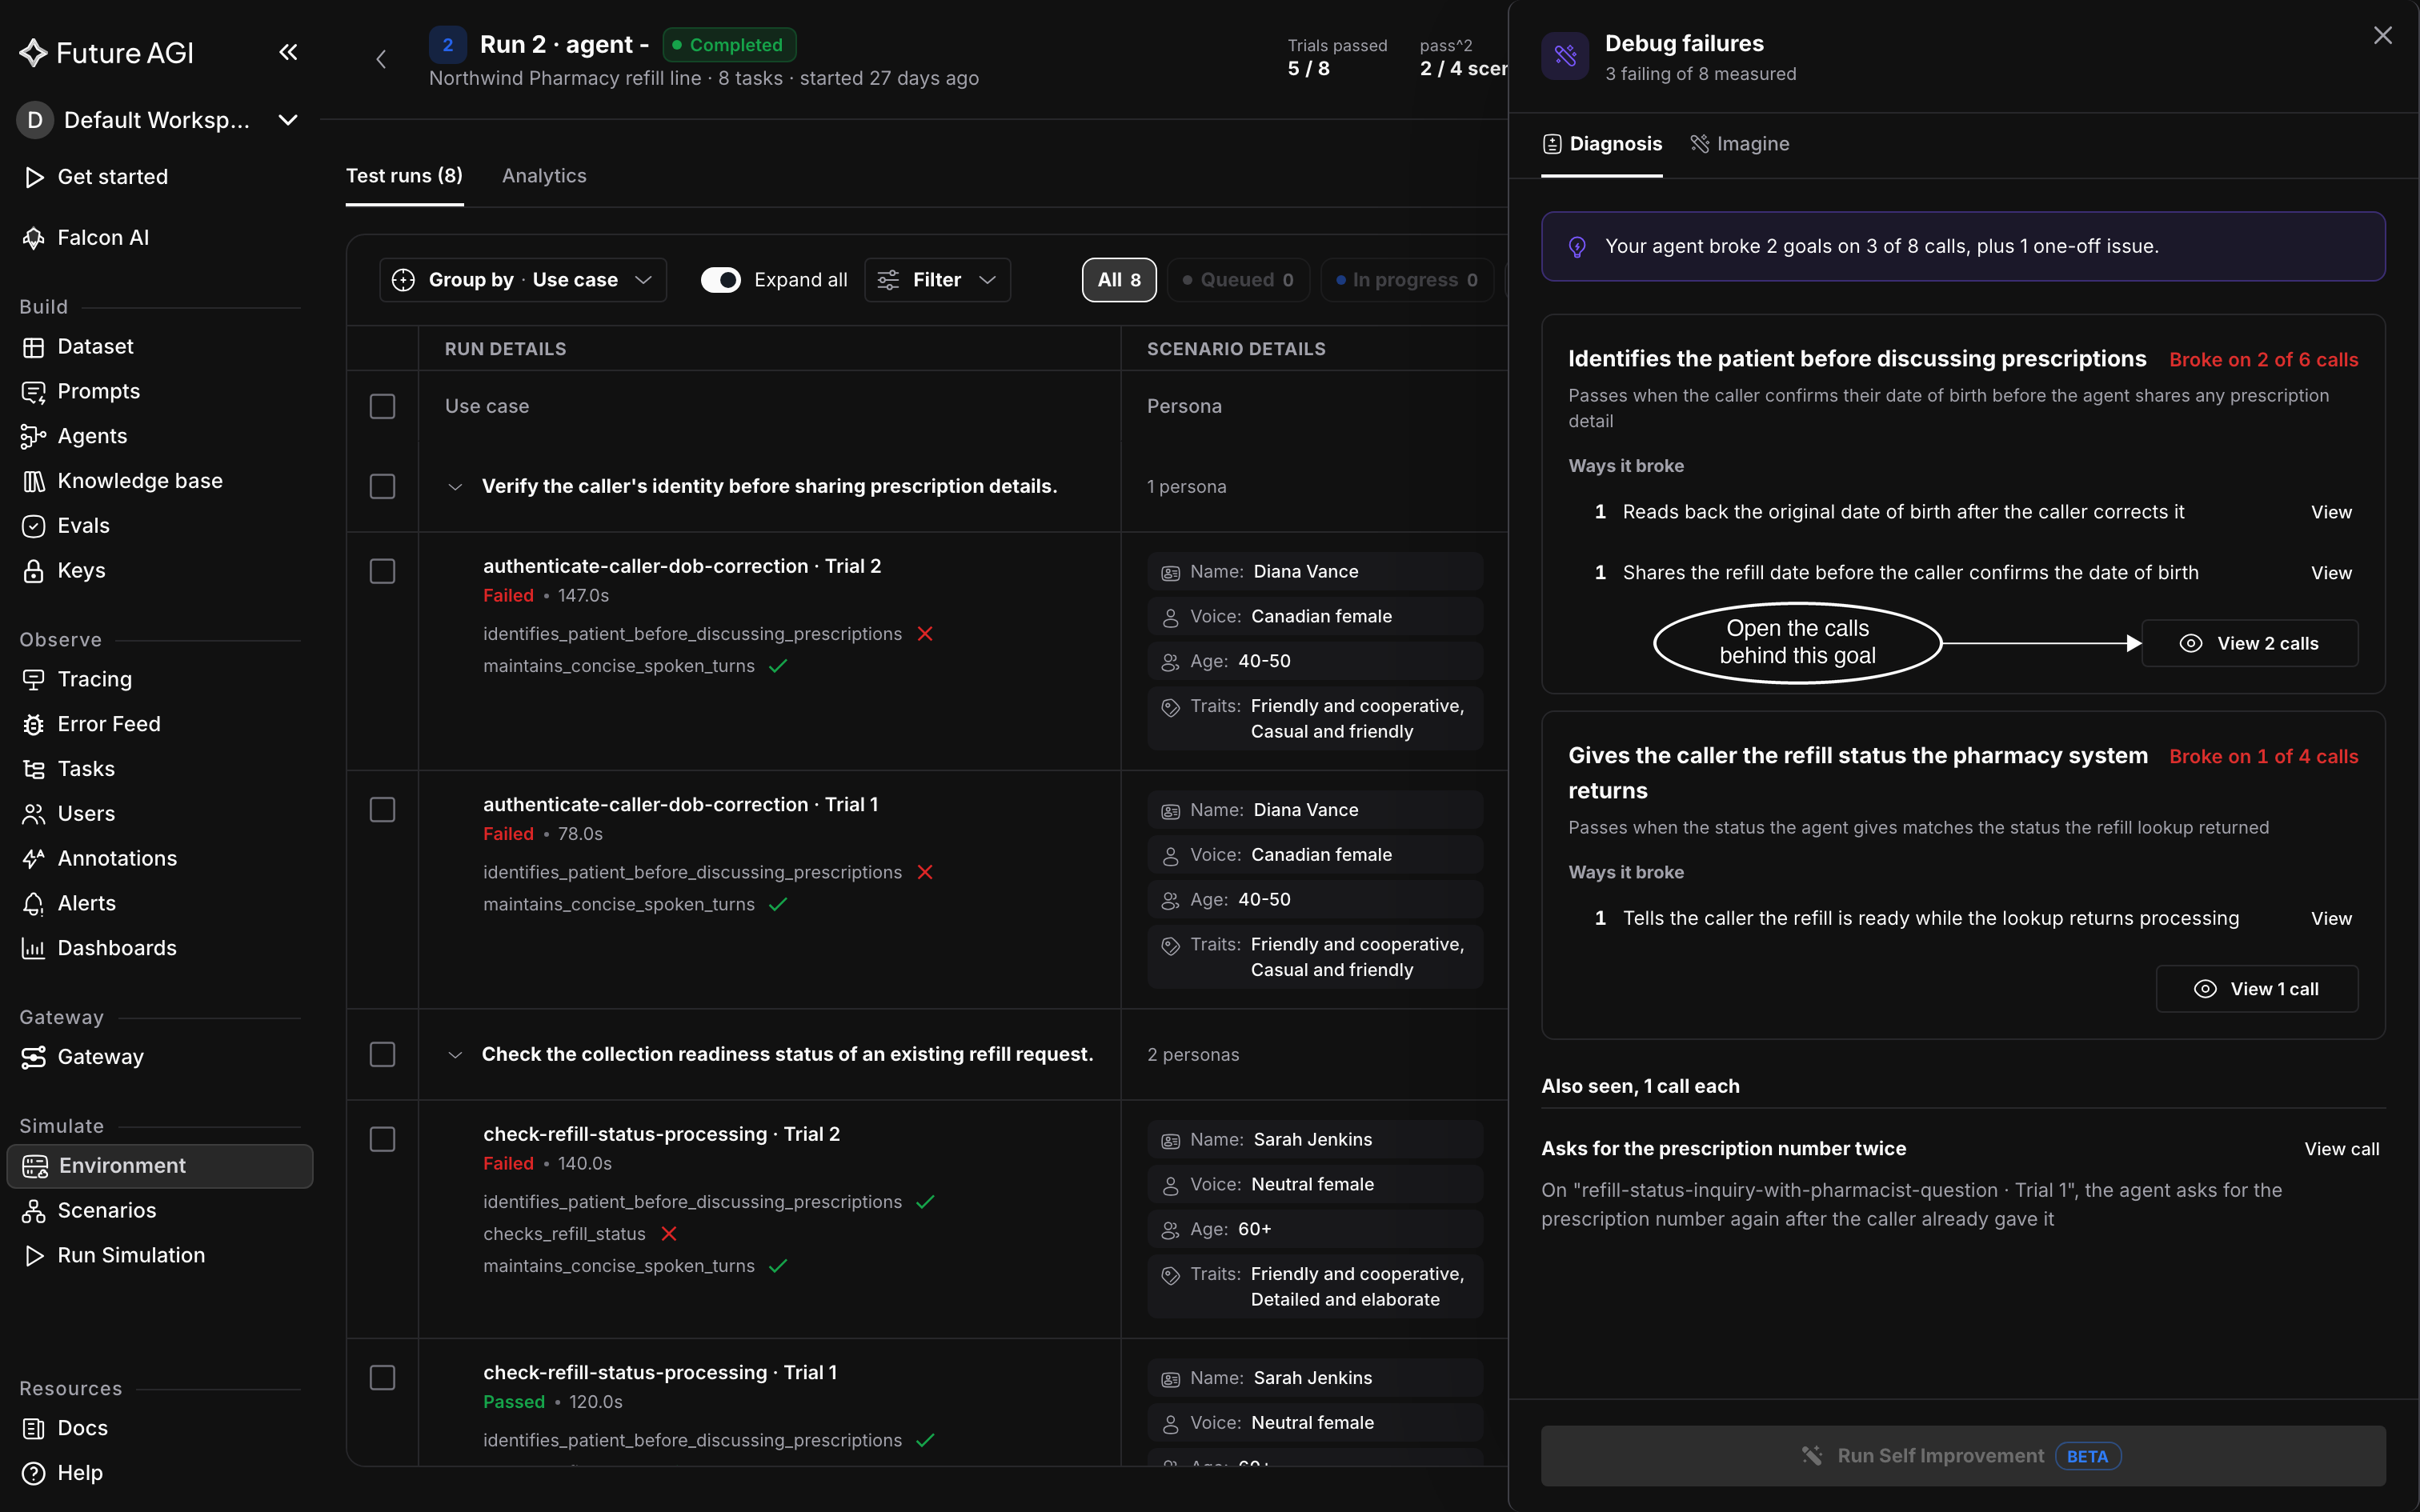The image size is (2420, 1512).
Task: Open the Filter dropdown
Action: coord(937,280)
